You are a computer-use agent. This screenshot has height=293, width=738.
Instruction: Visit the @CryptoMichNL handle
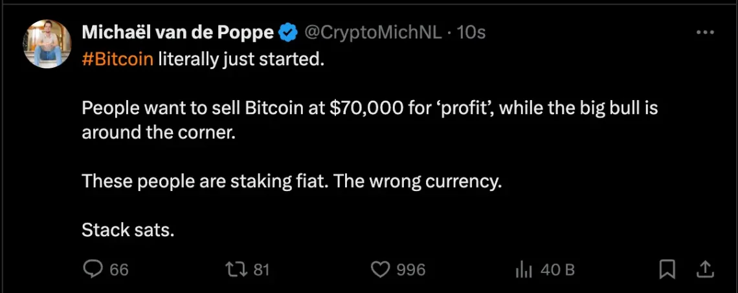click(374, 32)
